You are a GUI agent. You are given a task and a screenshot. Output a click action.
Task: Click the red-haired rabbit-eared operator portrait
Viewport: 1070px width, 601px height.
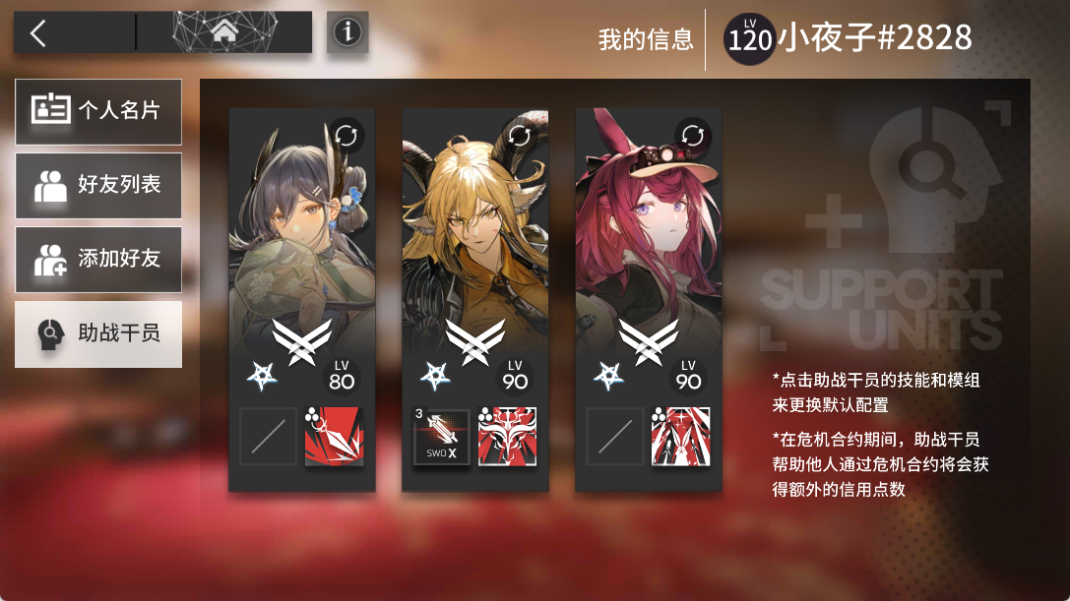649,232
